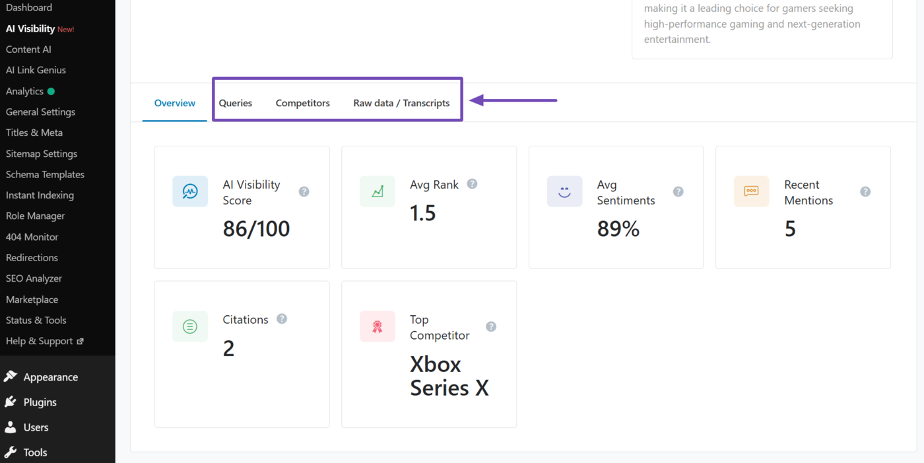
Task: Click the 86/100 score value
Action: pyautogui.click(x=256, y=229)
